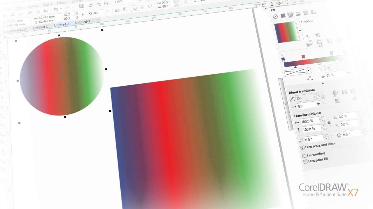This screenshot has height=209, width=373.
Task: Open the Layout menu
Action: pos(33,6)
